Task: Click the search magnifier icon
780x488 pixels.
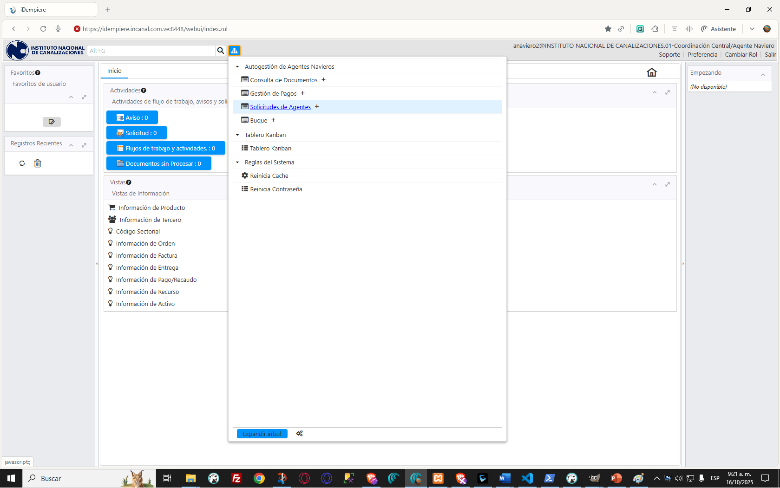Action: tap(221, 51)
